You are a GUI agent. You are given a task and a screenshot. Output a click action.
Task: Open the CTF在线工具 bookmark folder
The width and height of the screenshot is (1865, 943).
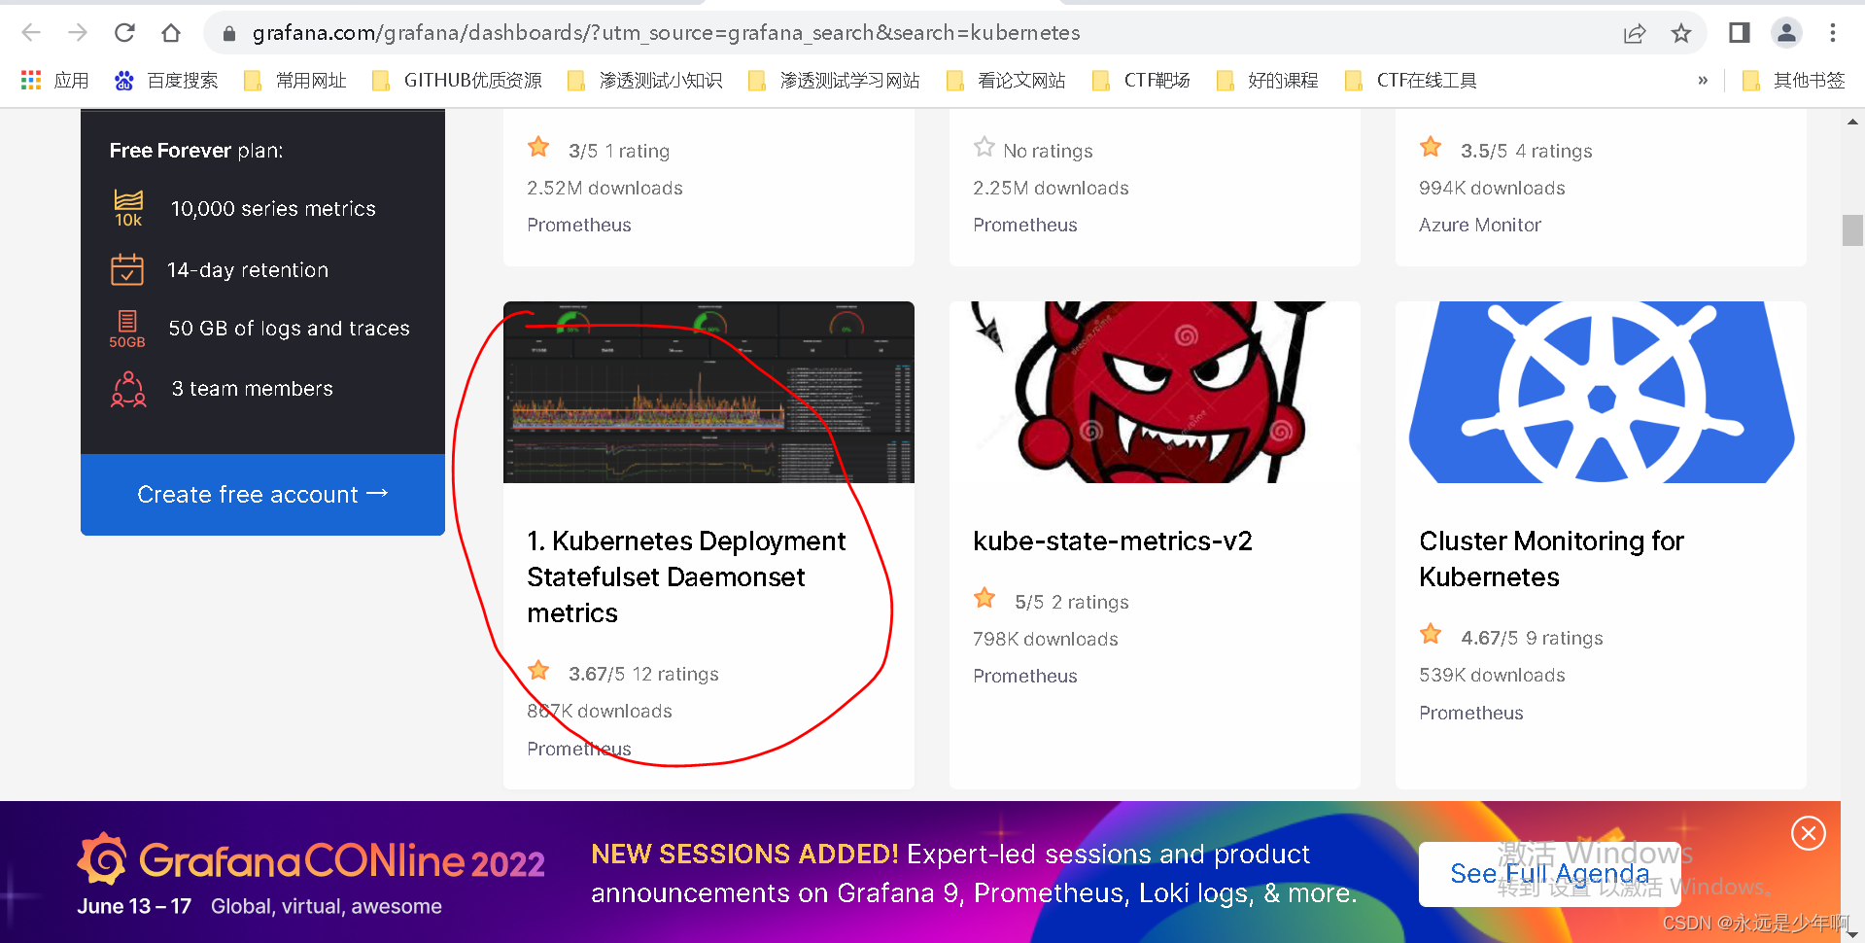[x=1411, y=81]
